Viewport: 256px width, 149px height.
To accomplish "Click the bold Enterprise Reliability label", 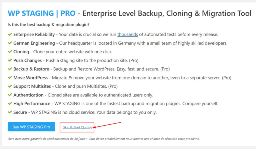I will (x=34, y=34).
